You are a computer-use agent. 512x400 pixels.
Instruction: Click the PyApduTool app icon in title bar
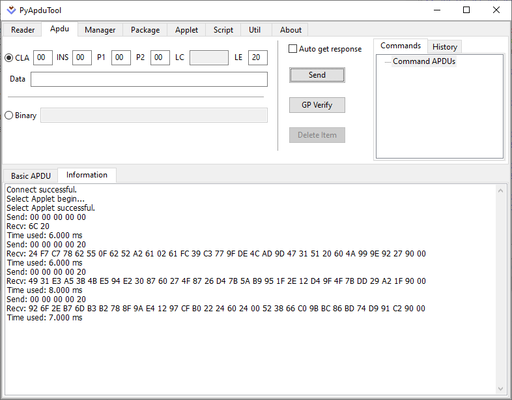11,10
